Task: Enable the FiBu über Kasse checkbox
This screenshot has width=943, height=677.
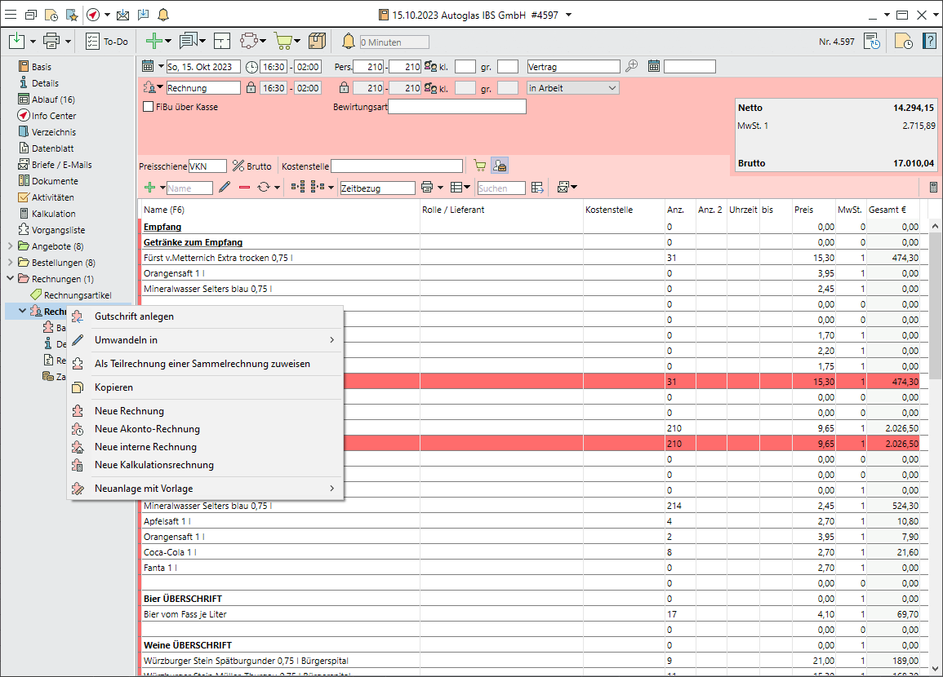Action: click(149, 107)
